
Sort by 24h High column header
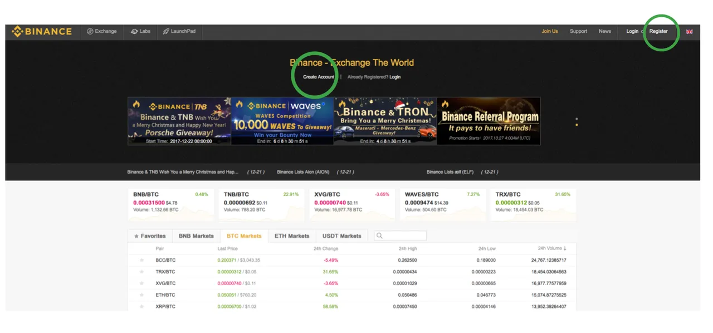coord(408,248)
